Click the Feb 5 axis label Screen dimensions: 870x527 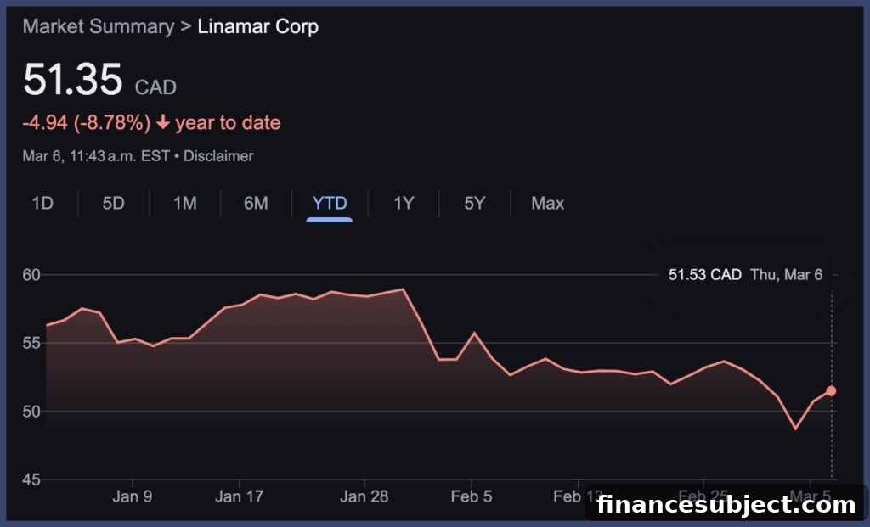(471, 496)
